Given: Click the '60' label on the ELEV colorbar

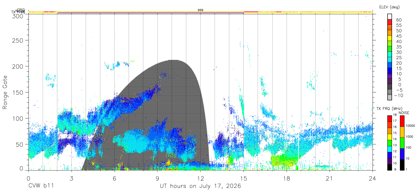Looking at the screenshot, I should 399,20.
